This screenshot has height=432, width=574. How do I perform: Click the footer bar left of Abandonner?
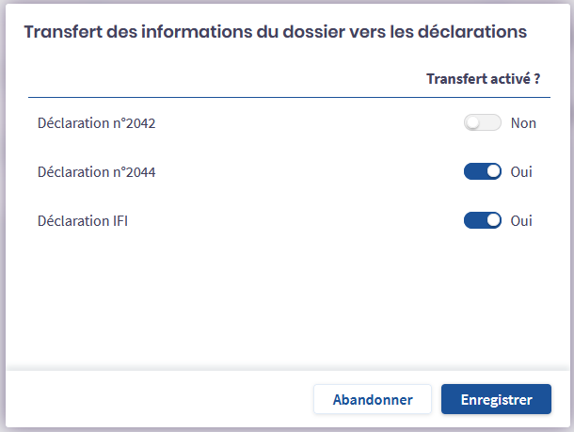click(160, 399)
